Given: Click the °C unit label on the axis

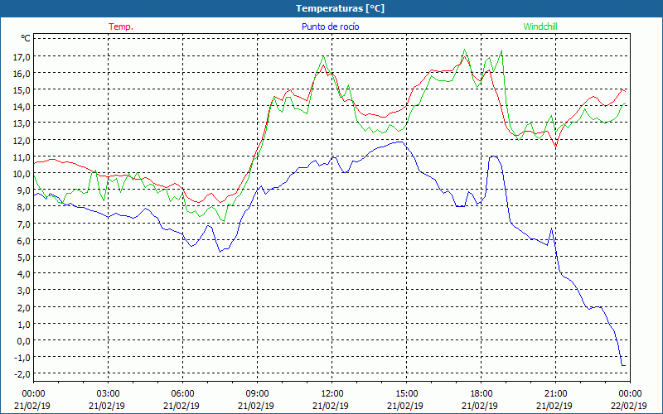Looking at the screenshot, I should click(26, 38).
